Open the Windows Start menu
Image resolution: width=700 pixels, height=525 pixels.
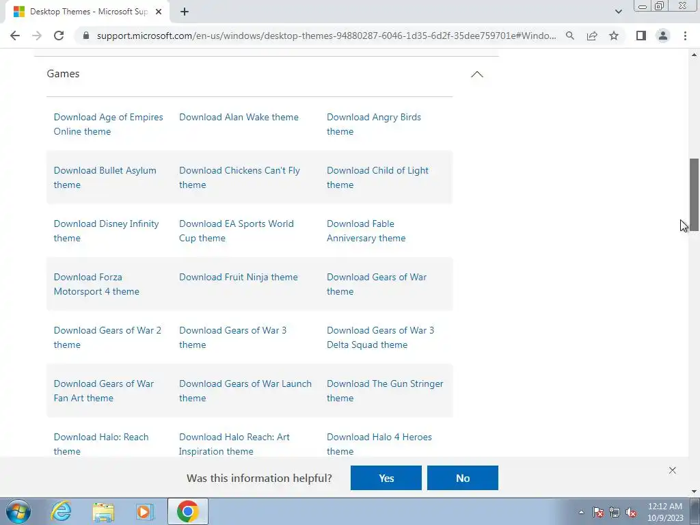pyautogui.click(x=18, y=511)
